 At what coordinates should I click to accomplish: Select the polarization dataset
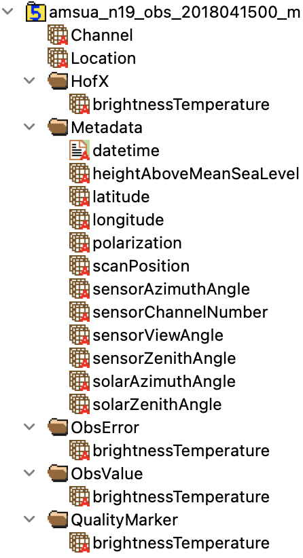[137, 243]
